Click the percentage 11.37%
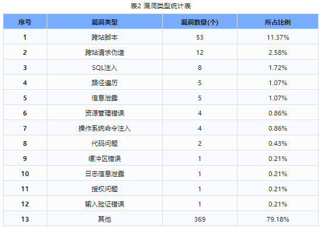The width and height of the screenshot is (321, 228). (278, 37)
